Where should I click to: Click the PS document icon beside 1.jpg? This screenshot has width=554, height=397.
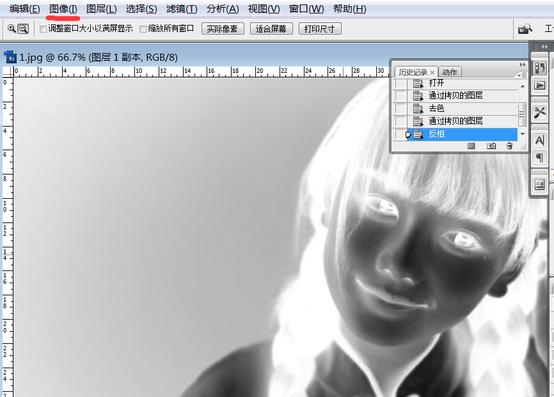tap(10, 57)
